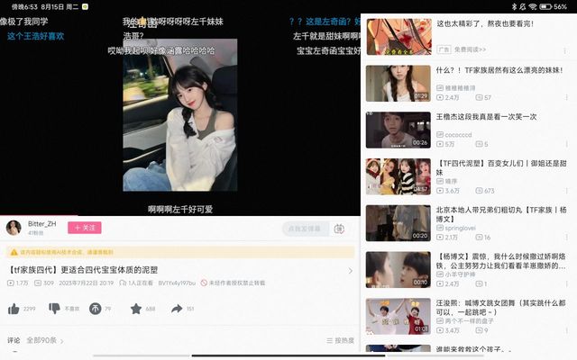Open more options for 百变女儿们 video
Screen dimensions: 577x360
pos(567,191)
